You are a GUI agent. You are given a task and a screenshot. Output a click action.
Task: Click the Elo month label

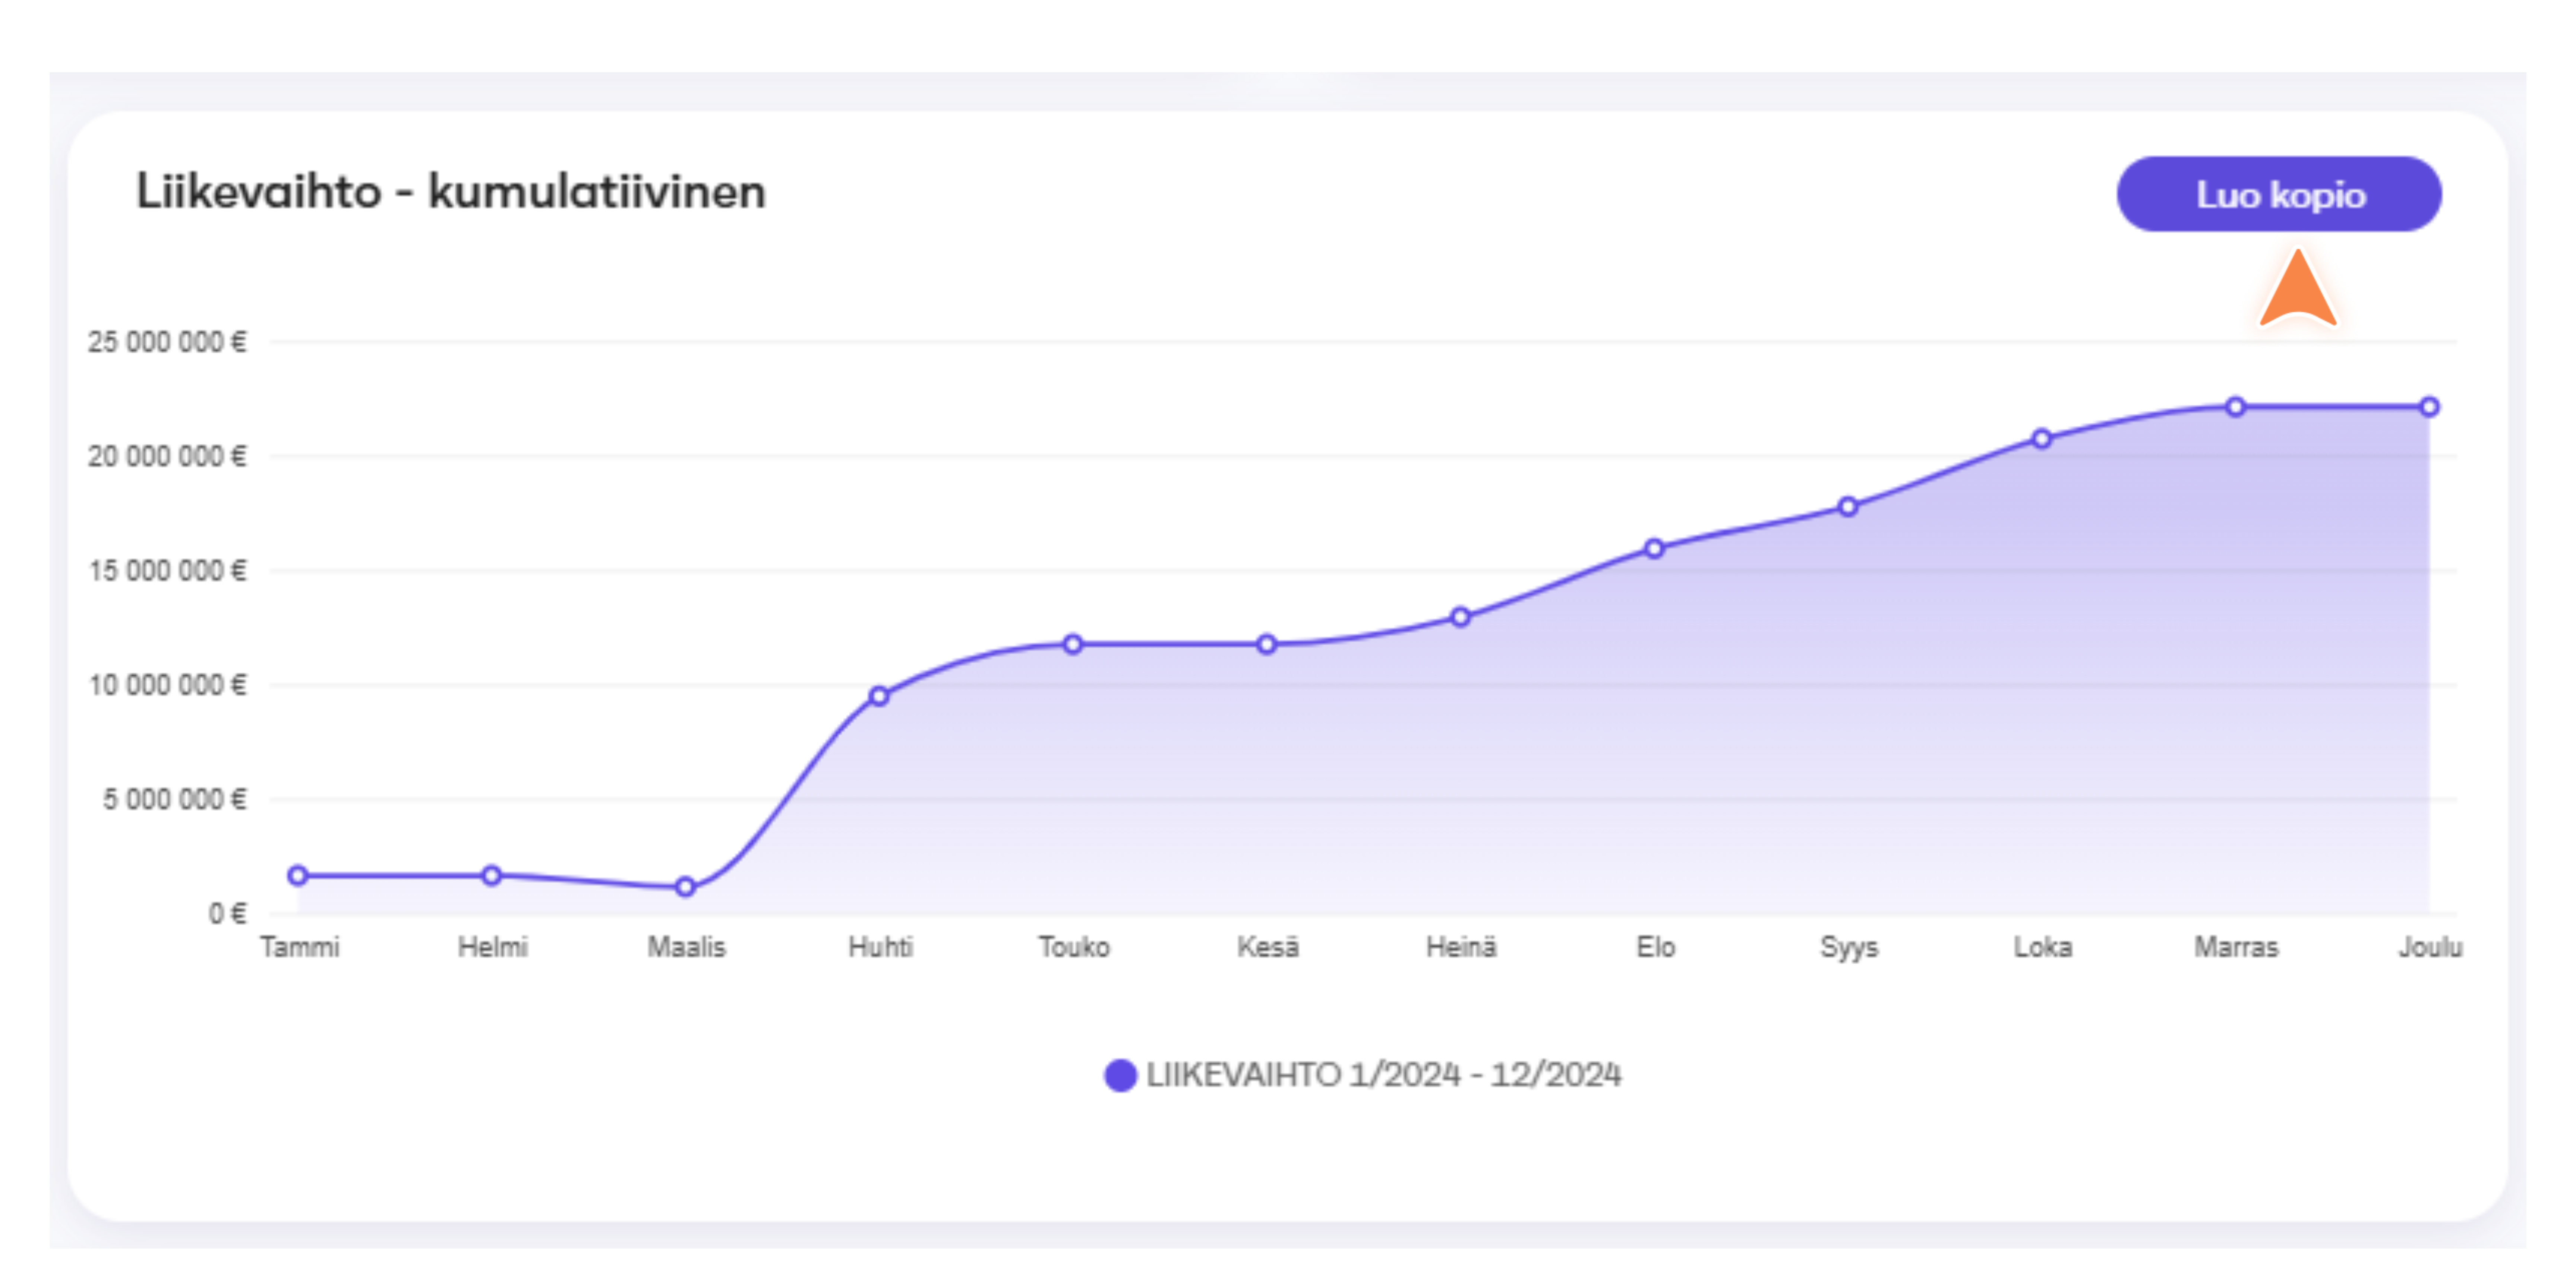point(1656,947)
